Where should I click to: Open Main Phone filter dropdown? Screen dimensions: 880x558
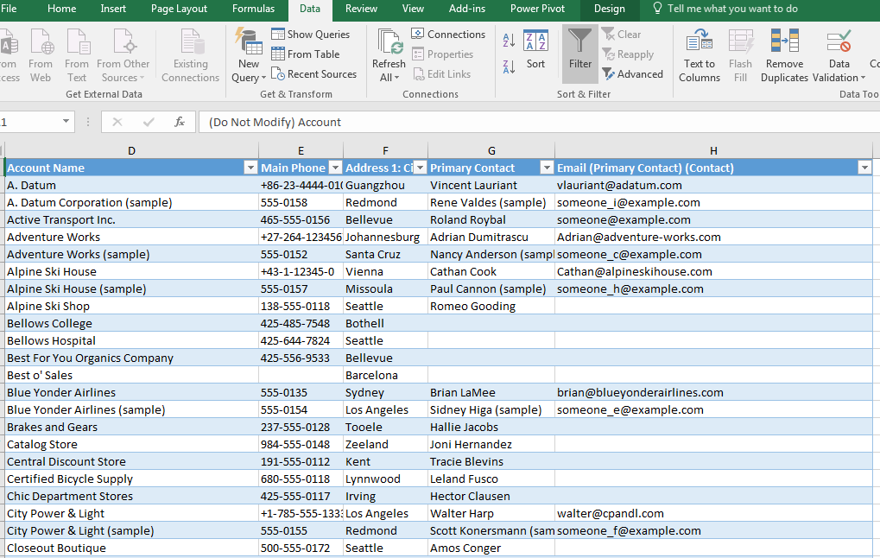[335, 168]
